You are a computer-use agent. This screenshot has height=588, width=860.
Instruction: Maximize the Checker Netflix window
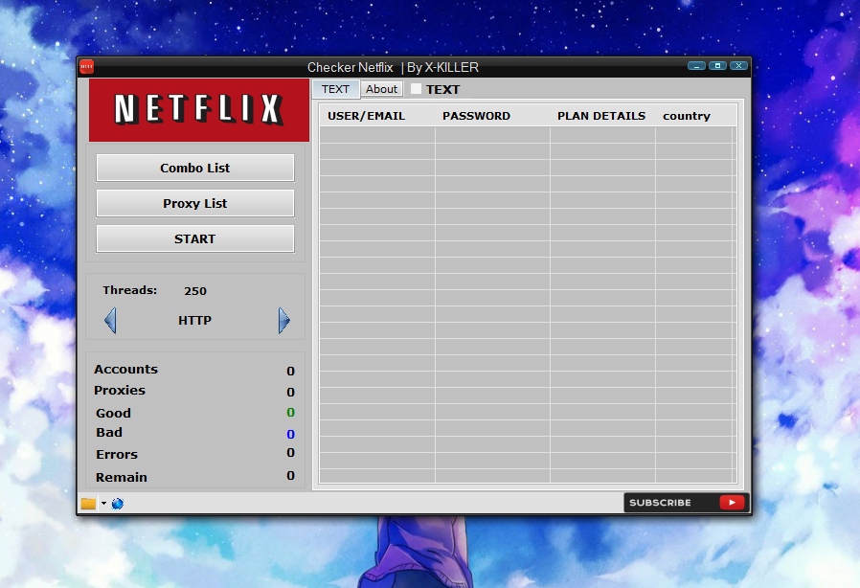tap(717, 66)
